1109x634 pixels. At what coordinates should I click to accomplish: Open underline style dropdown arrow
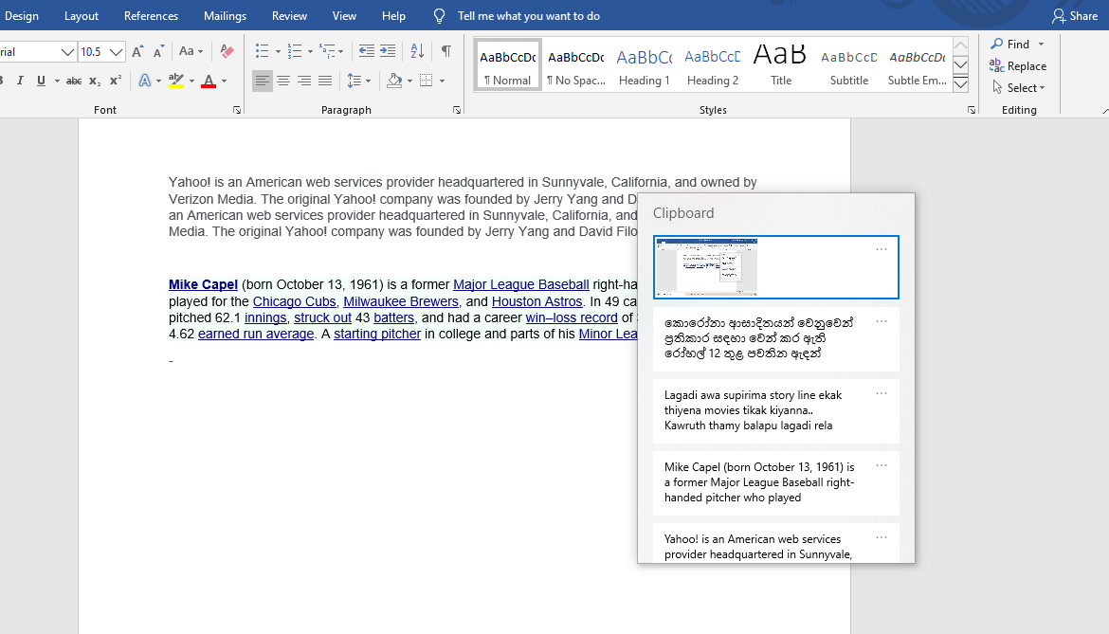57,81
